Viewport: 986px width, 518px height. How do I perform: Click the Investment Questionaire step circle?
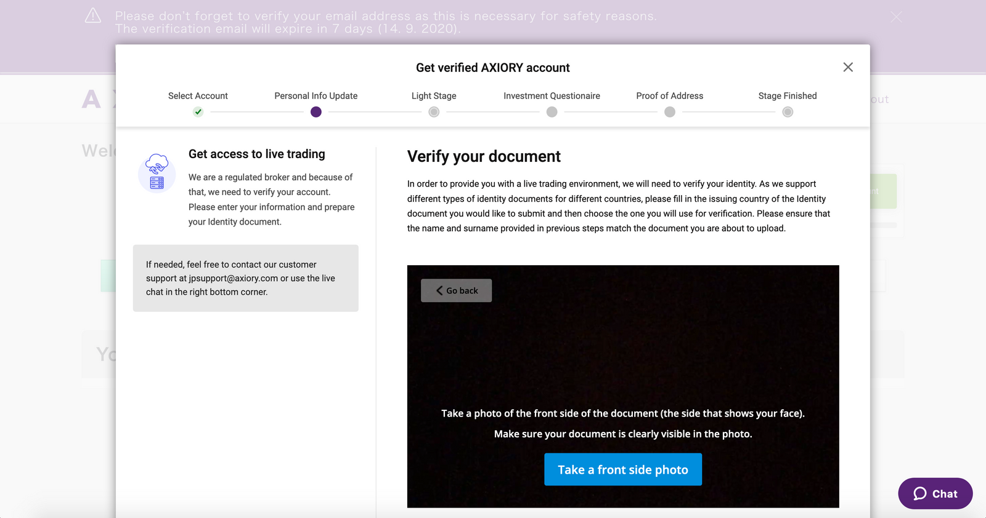tap(552, 112)
